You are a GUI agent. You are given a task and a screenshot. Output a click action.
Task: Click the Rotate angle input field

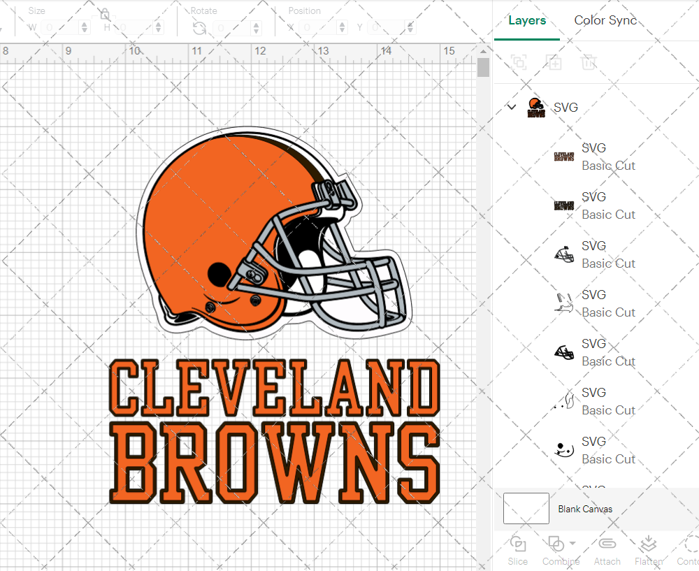coord(232,28)
